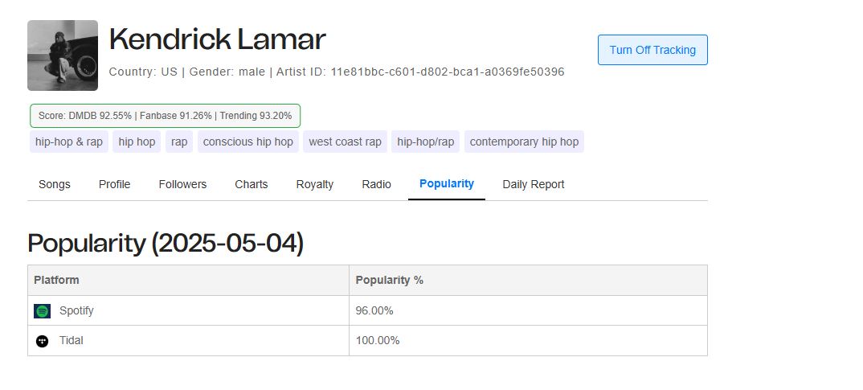Open the Songs tab
863x390 pixels.
[55, 184]
